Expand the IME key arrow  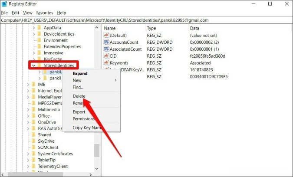click(x=28, y=85)
